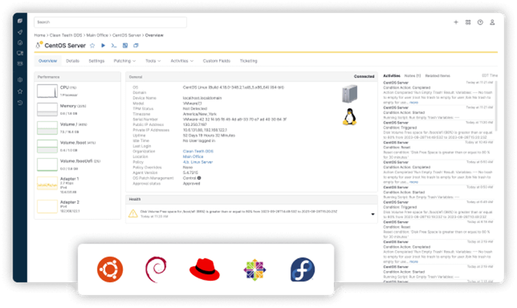
Task: Open the Activities dropdown tab in the navigation row
Action: (x=182, y=61)
